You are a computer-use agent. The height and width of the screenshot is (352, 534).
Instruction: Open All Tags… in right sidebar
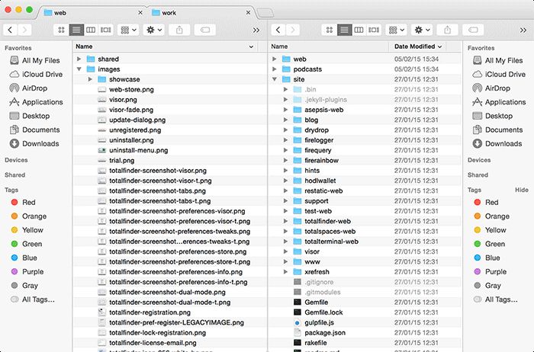click(496, 299)
